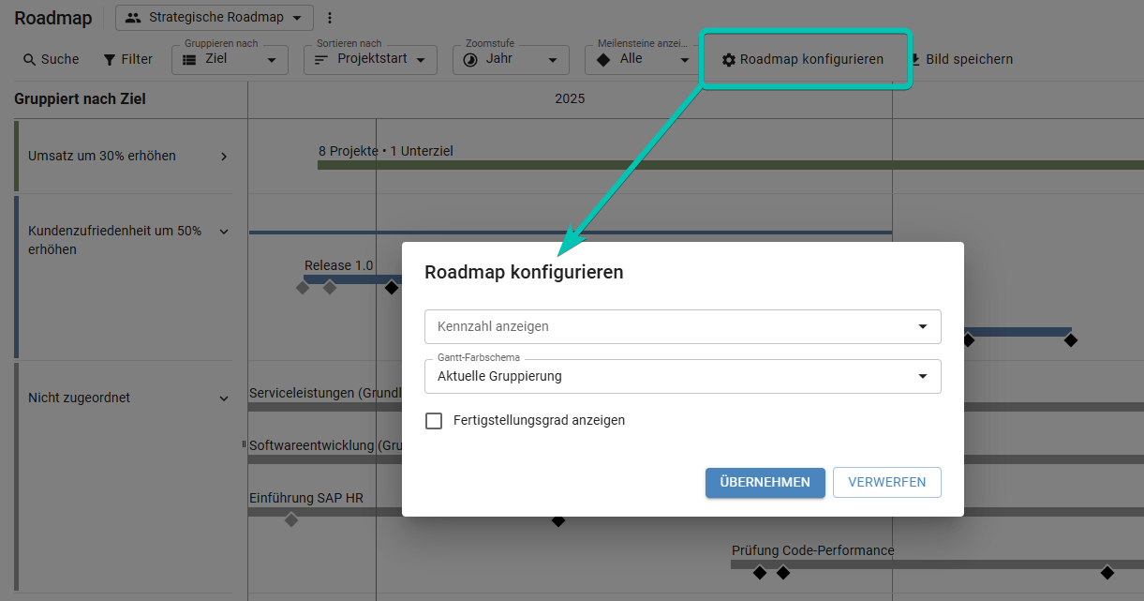Collapse the Kundenzufriedenheit um 50% erhöhen group
Image resolution: width=1144 pixels, height=601 pixels.
[x=224, y=232]
